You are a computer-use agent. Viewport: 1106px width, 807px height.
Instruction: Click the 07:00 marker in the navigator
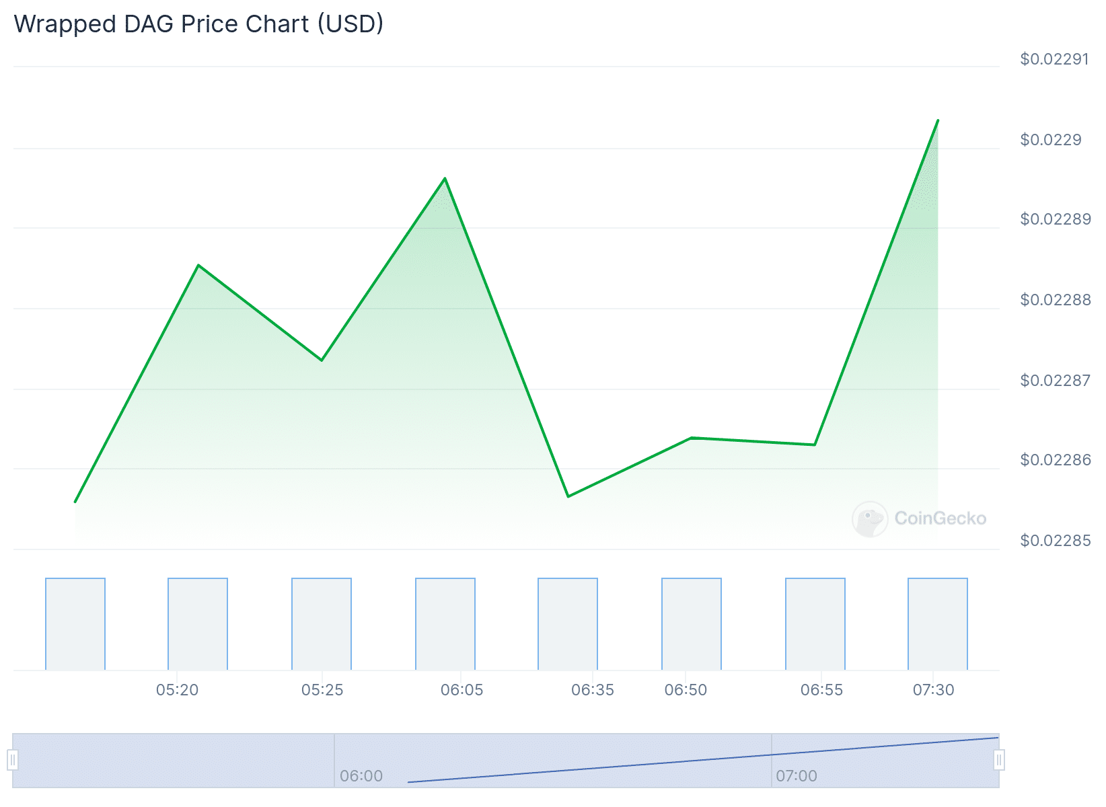tap(797, 776)
